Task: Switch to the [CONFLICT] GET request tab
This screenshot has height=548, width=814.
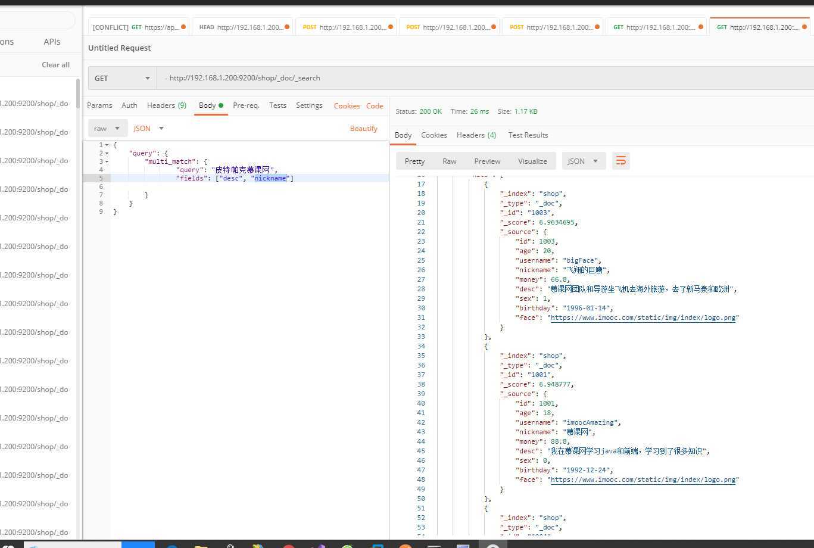Action: [139, 27]
